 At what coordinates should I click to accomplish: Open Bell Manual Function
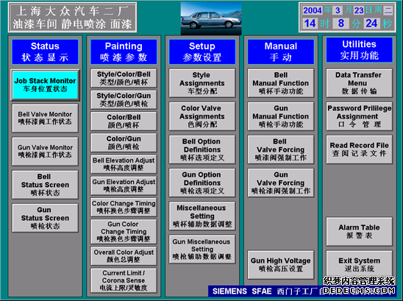click(x=281, y=83)
